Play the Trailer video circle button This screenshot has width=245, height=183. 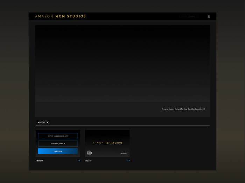click(89, 153)
